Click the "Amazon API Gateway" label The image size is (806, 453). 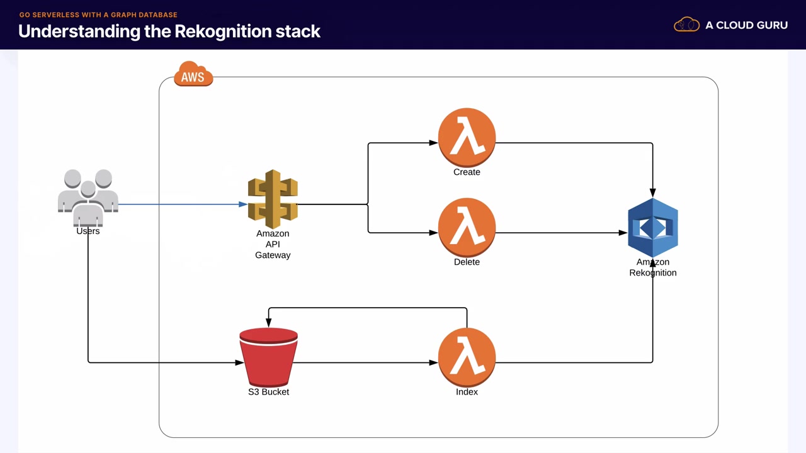pyautogui.click(x=273, y=244)
